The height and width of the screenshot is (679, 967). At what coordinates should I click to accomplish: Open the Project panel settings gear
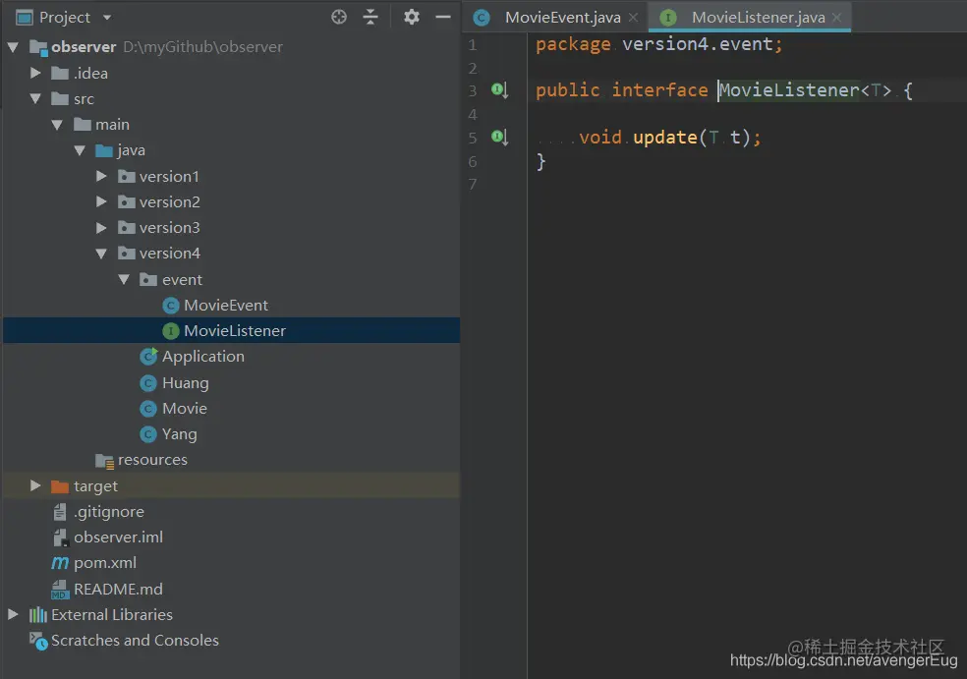point(412,17)
